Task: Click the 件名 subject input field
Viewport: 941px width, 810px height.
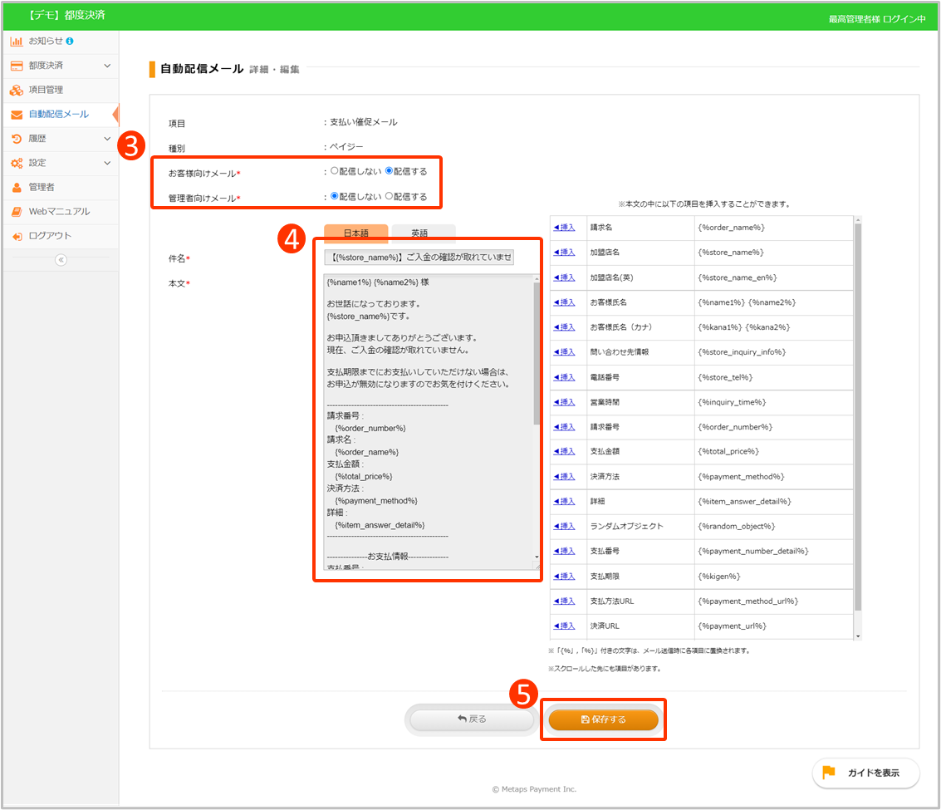Action: 419,258
